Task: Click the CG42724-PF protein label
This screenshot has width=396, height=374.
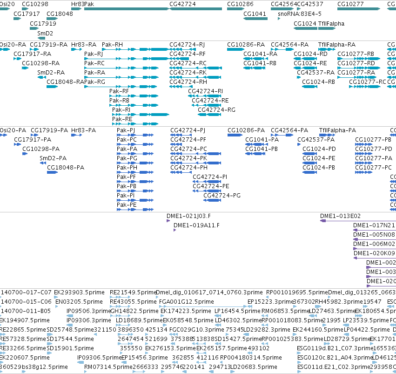Action: (x=188, y=140)
